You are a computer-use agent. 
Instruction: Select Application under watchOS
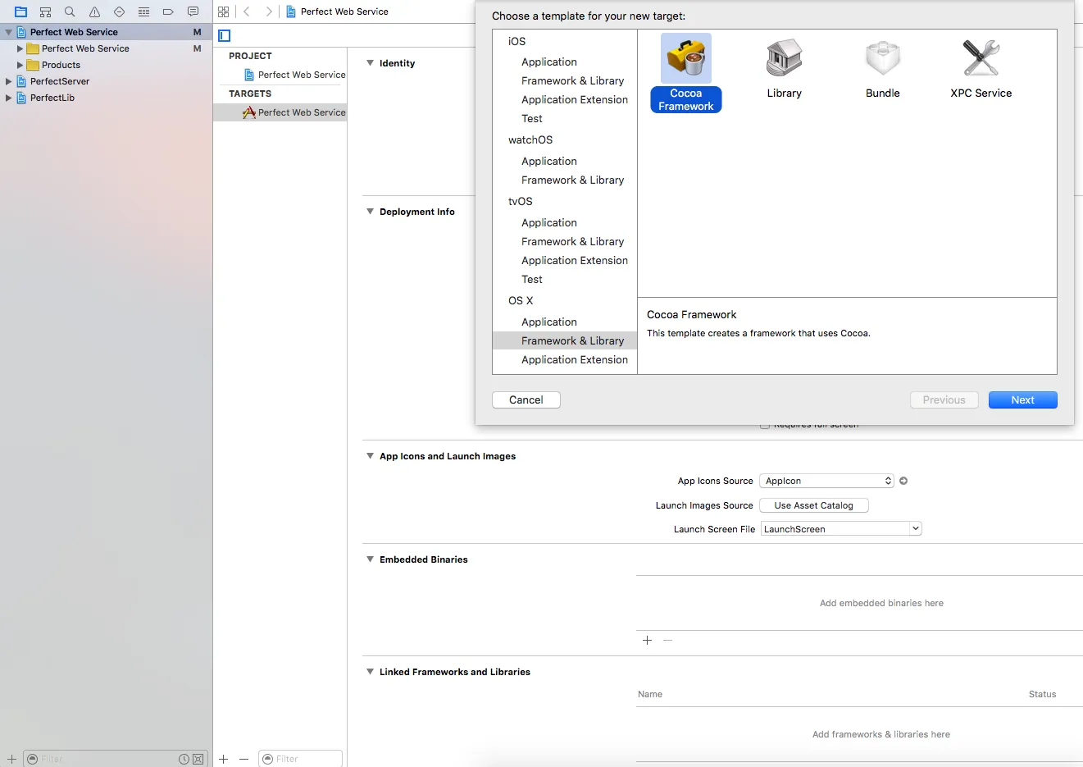[x=549, y=161]
